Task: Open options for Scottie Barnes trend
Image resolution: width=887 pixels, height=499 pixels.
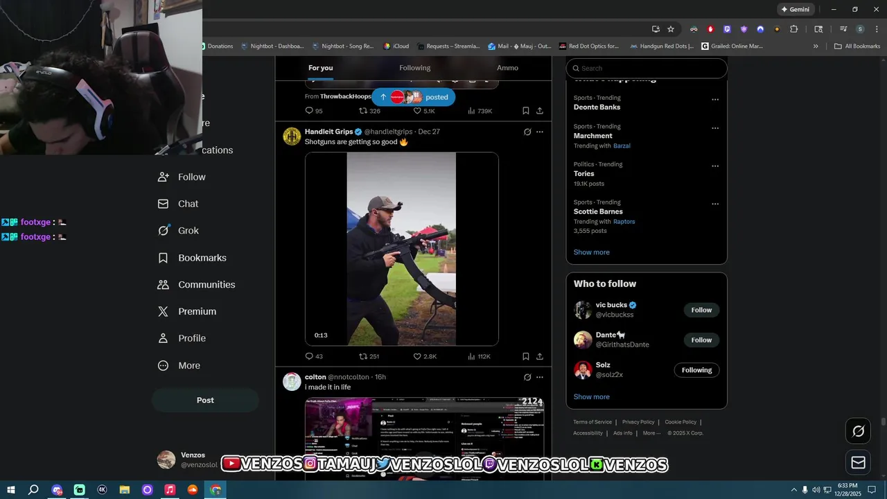Action: pos(715,204)
